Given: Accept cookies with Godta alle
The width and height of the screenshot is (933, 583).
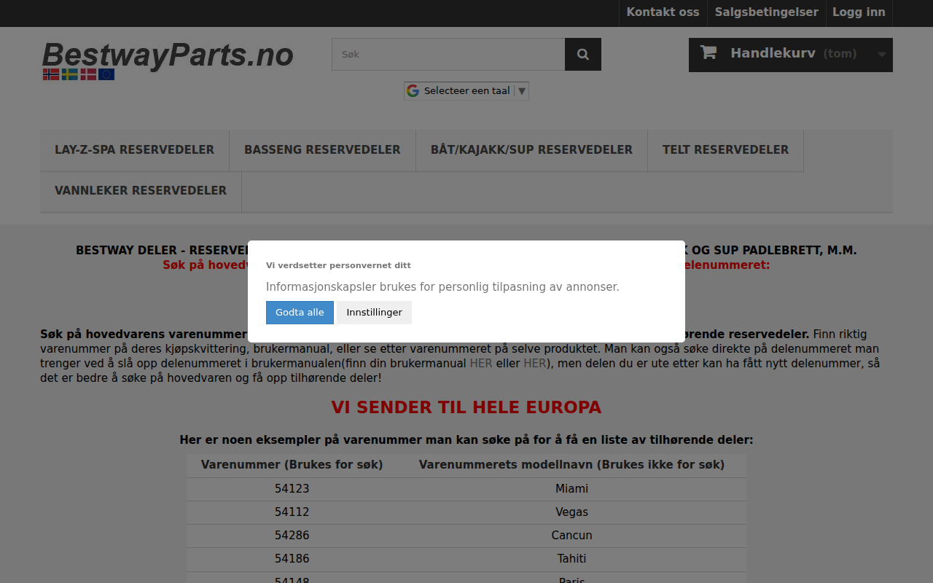Looking at the screenshot, I should click(300, 313).
